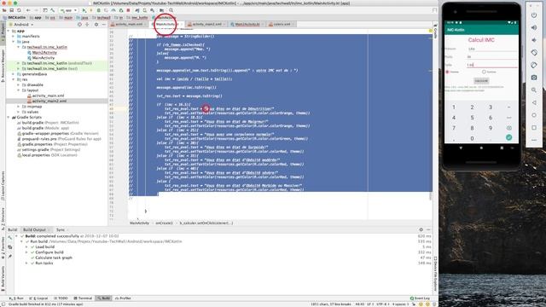Viewport: 546px width, 307px height.
Task: Expand the Run tasks node
Action: coord(26,264)
